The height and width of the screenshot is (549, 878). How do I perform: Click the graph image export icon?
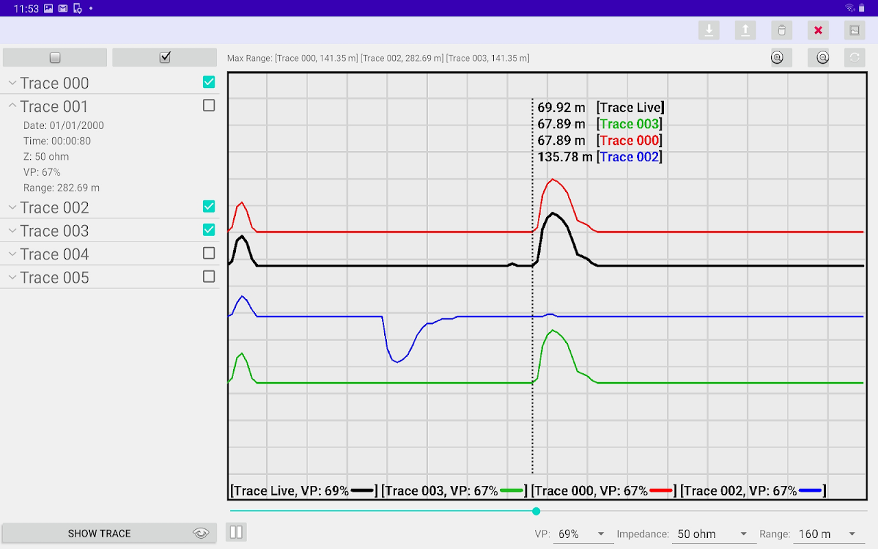click(x=855, y=30)
